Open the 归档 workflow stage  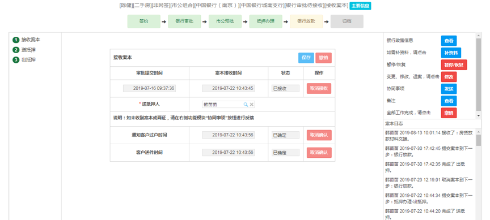click(x=347, y=21)
